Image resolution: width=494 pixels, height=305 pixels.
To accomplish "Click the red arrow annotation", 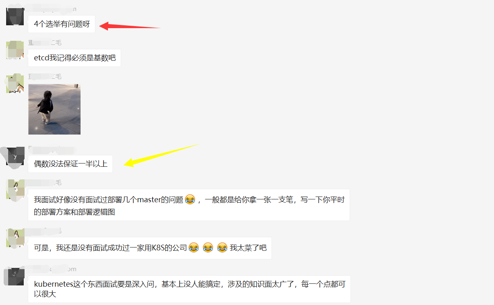I will point(130,26).
